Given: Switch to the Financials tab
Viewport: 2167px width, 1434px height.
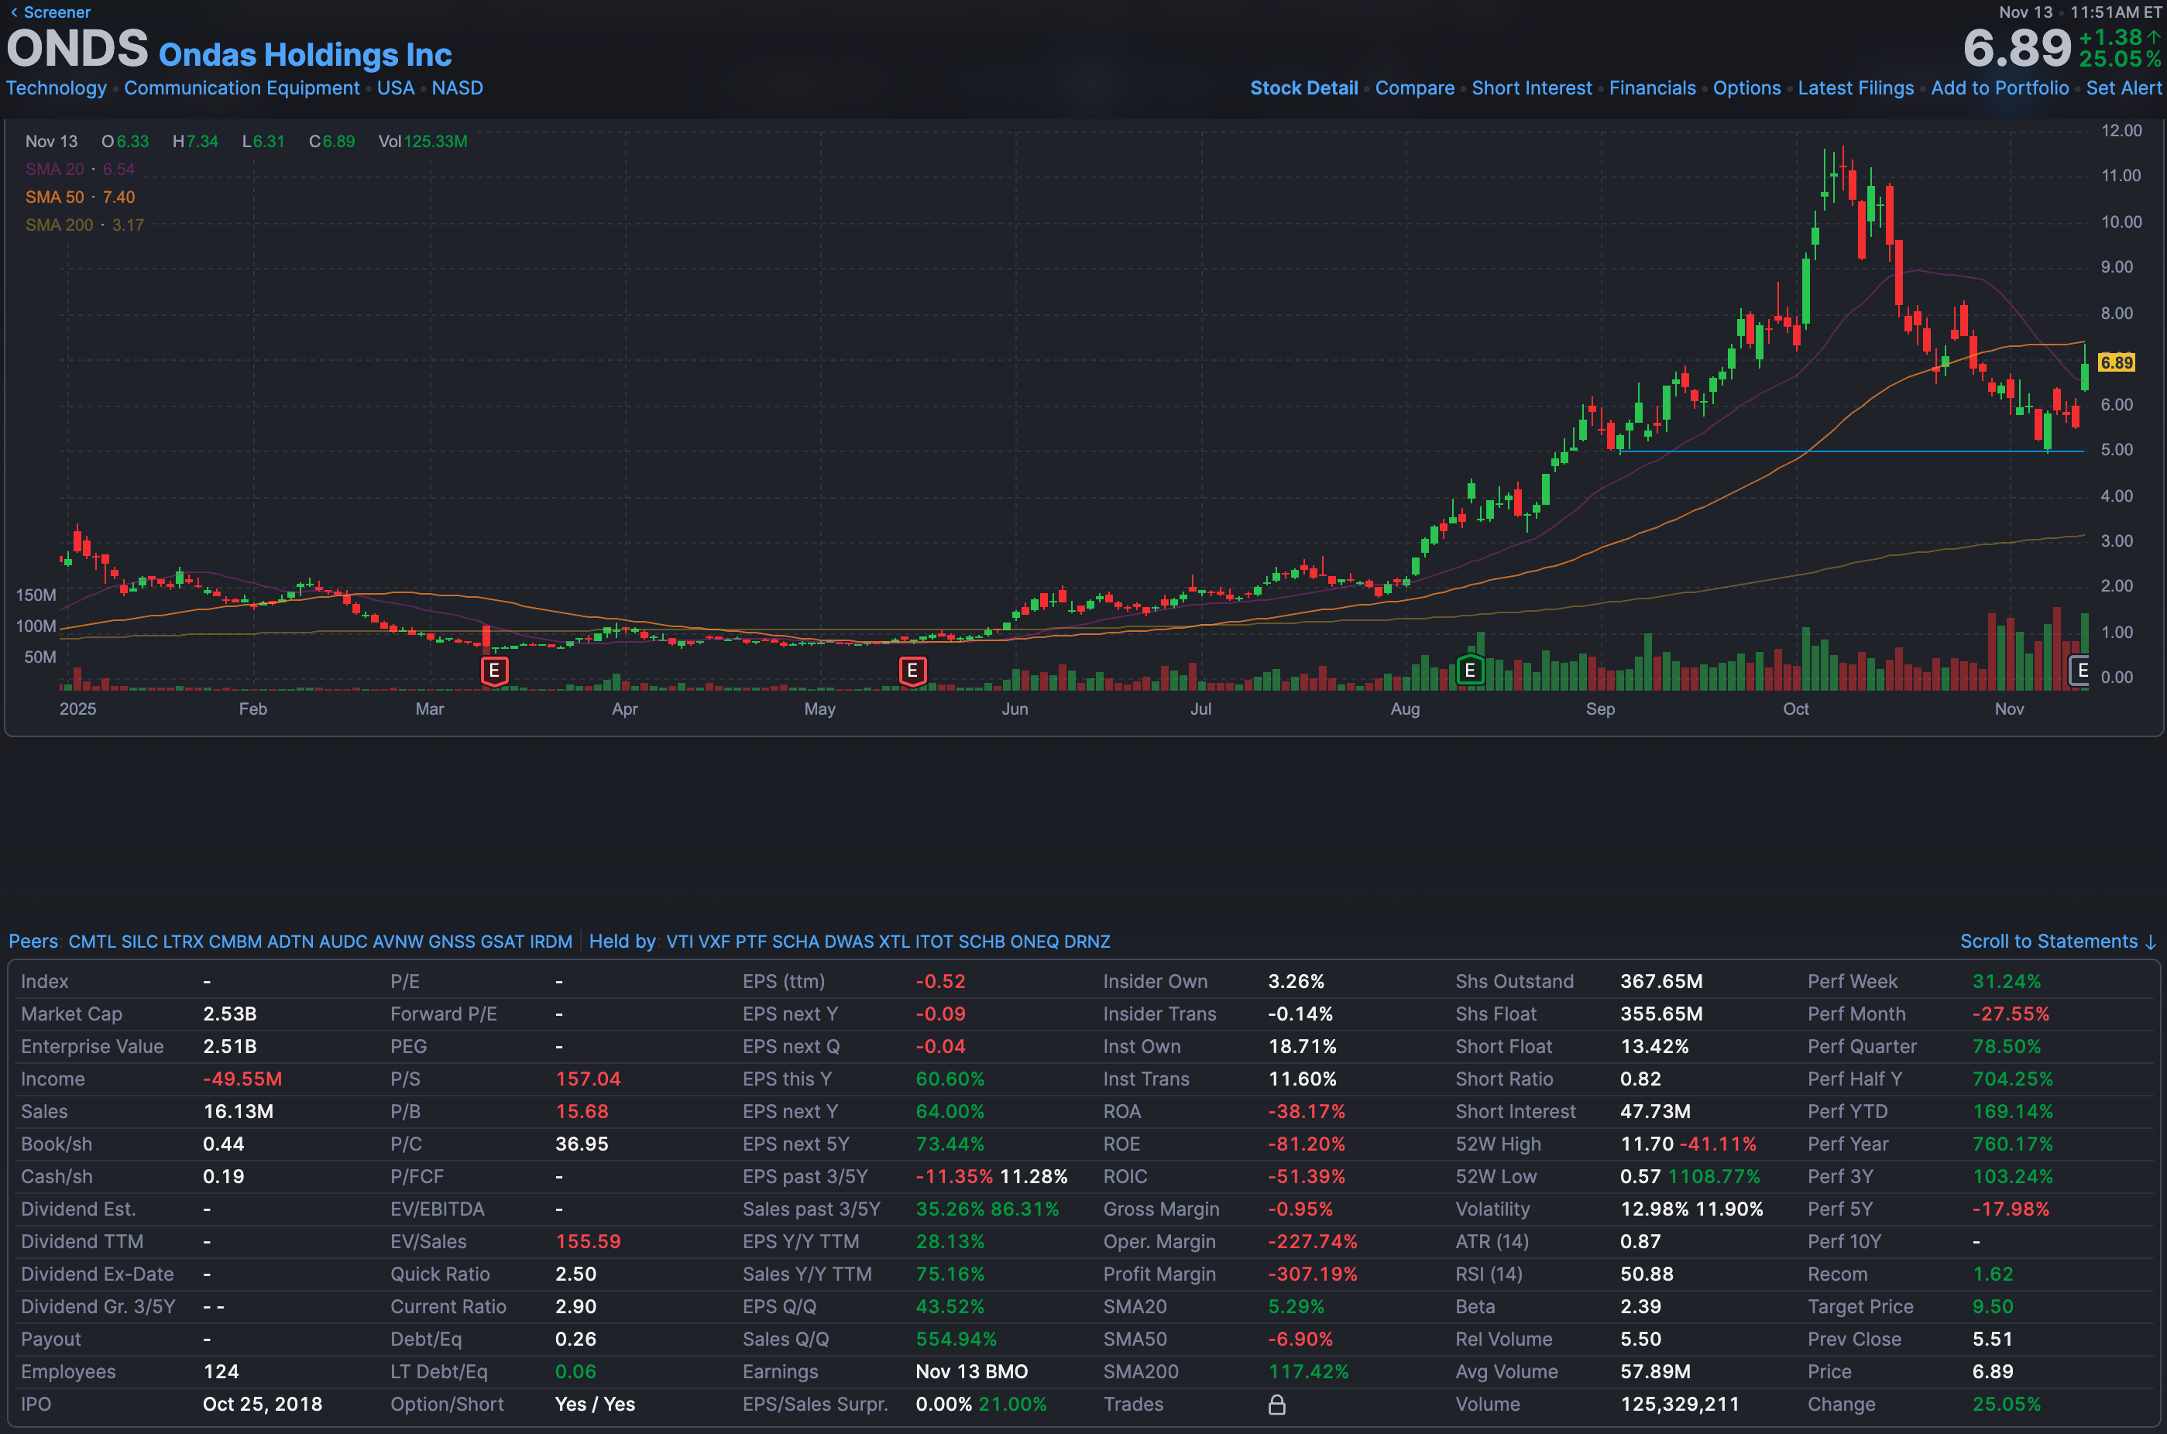Looking at the screenshot, I should (x=1652, y=87).
